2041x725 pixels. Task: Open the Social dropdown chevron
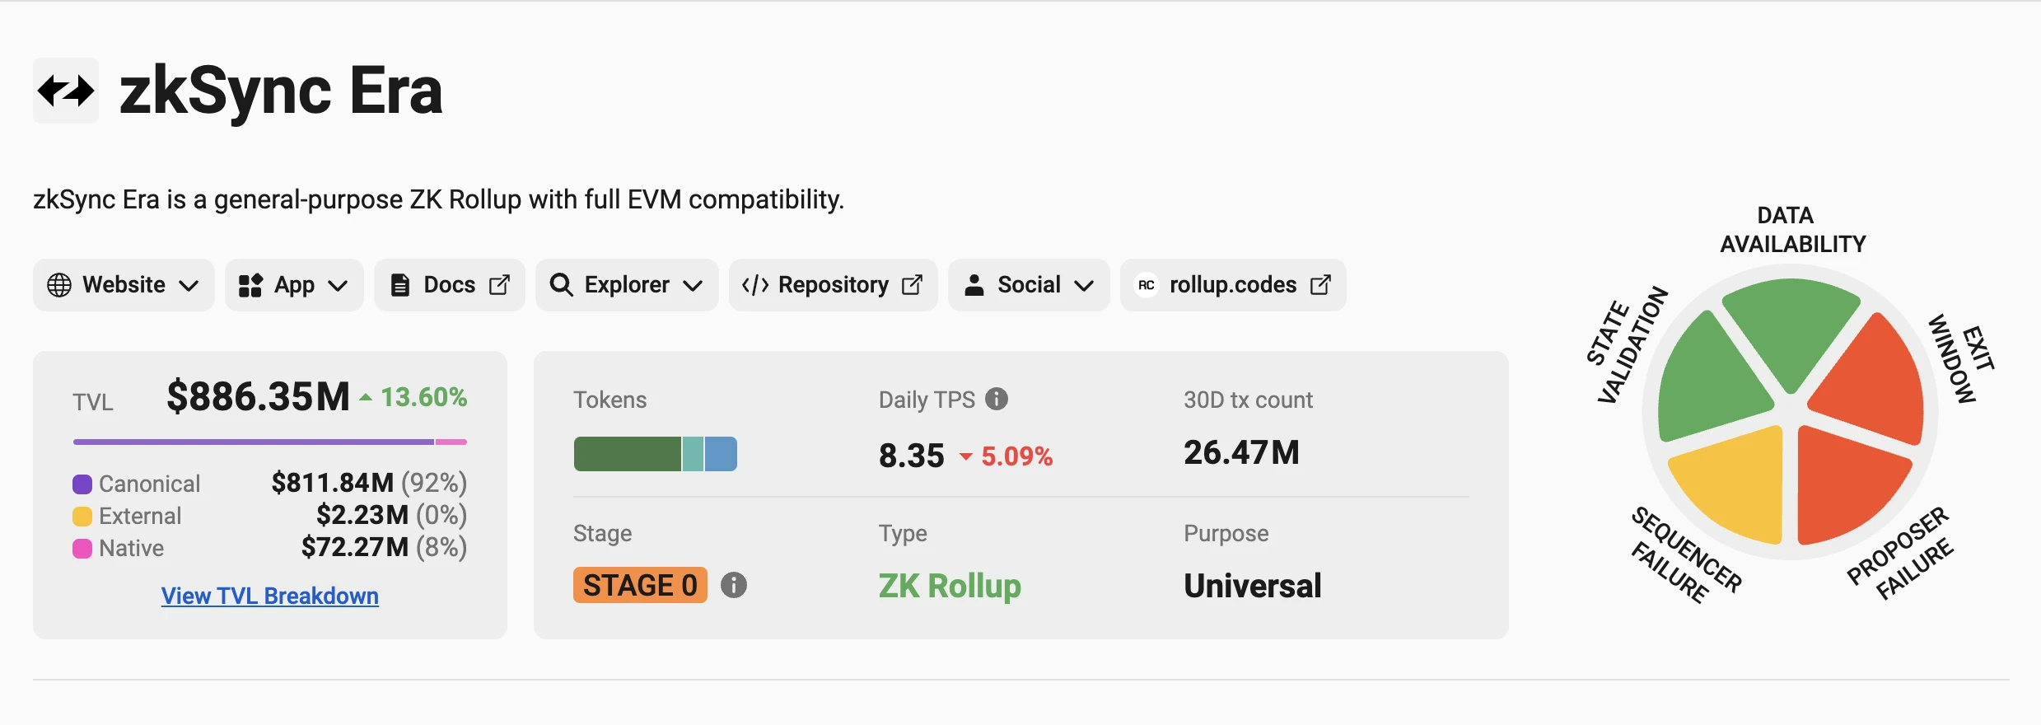point(1084,286)
